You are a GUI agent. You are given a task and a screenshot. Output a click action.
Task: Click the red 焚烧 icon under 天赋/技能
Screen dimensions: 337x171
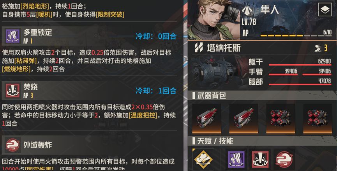coord(260,159)
